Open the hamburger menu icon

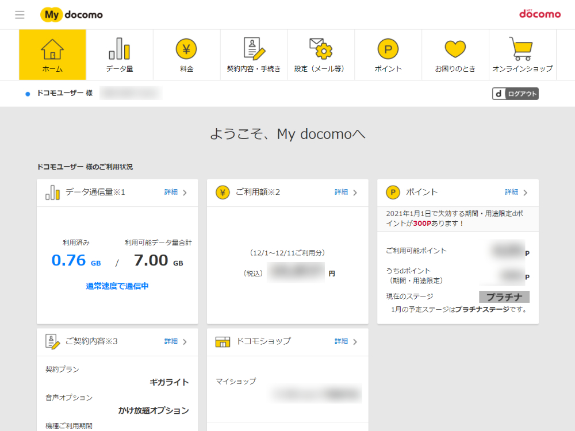click(20, 15)
